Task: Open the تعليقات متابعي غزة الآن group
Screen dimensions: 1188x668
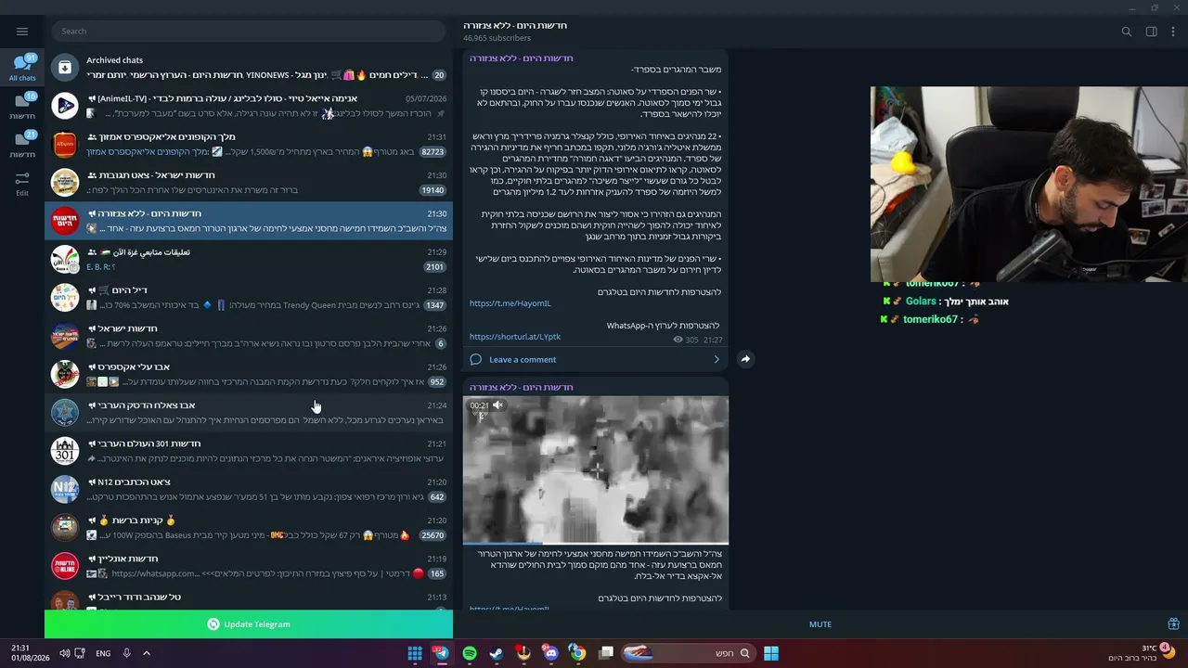Action: 249,259
